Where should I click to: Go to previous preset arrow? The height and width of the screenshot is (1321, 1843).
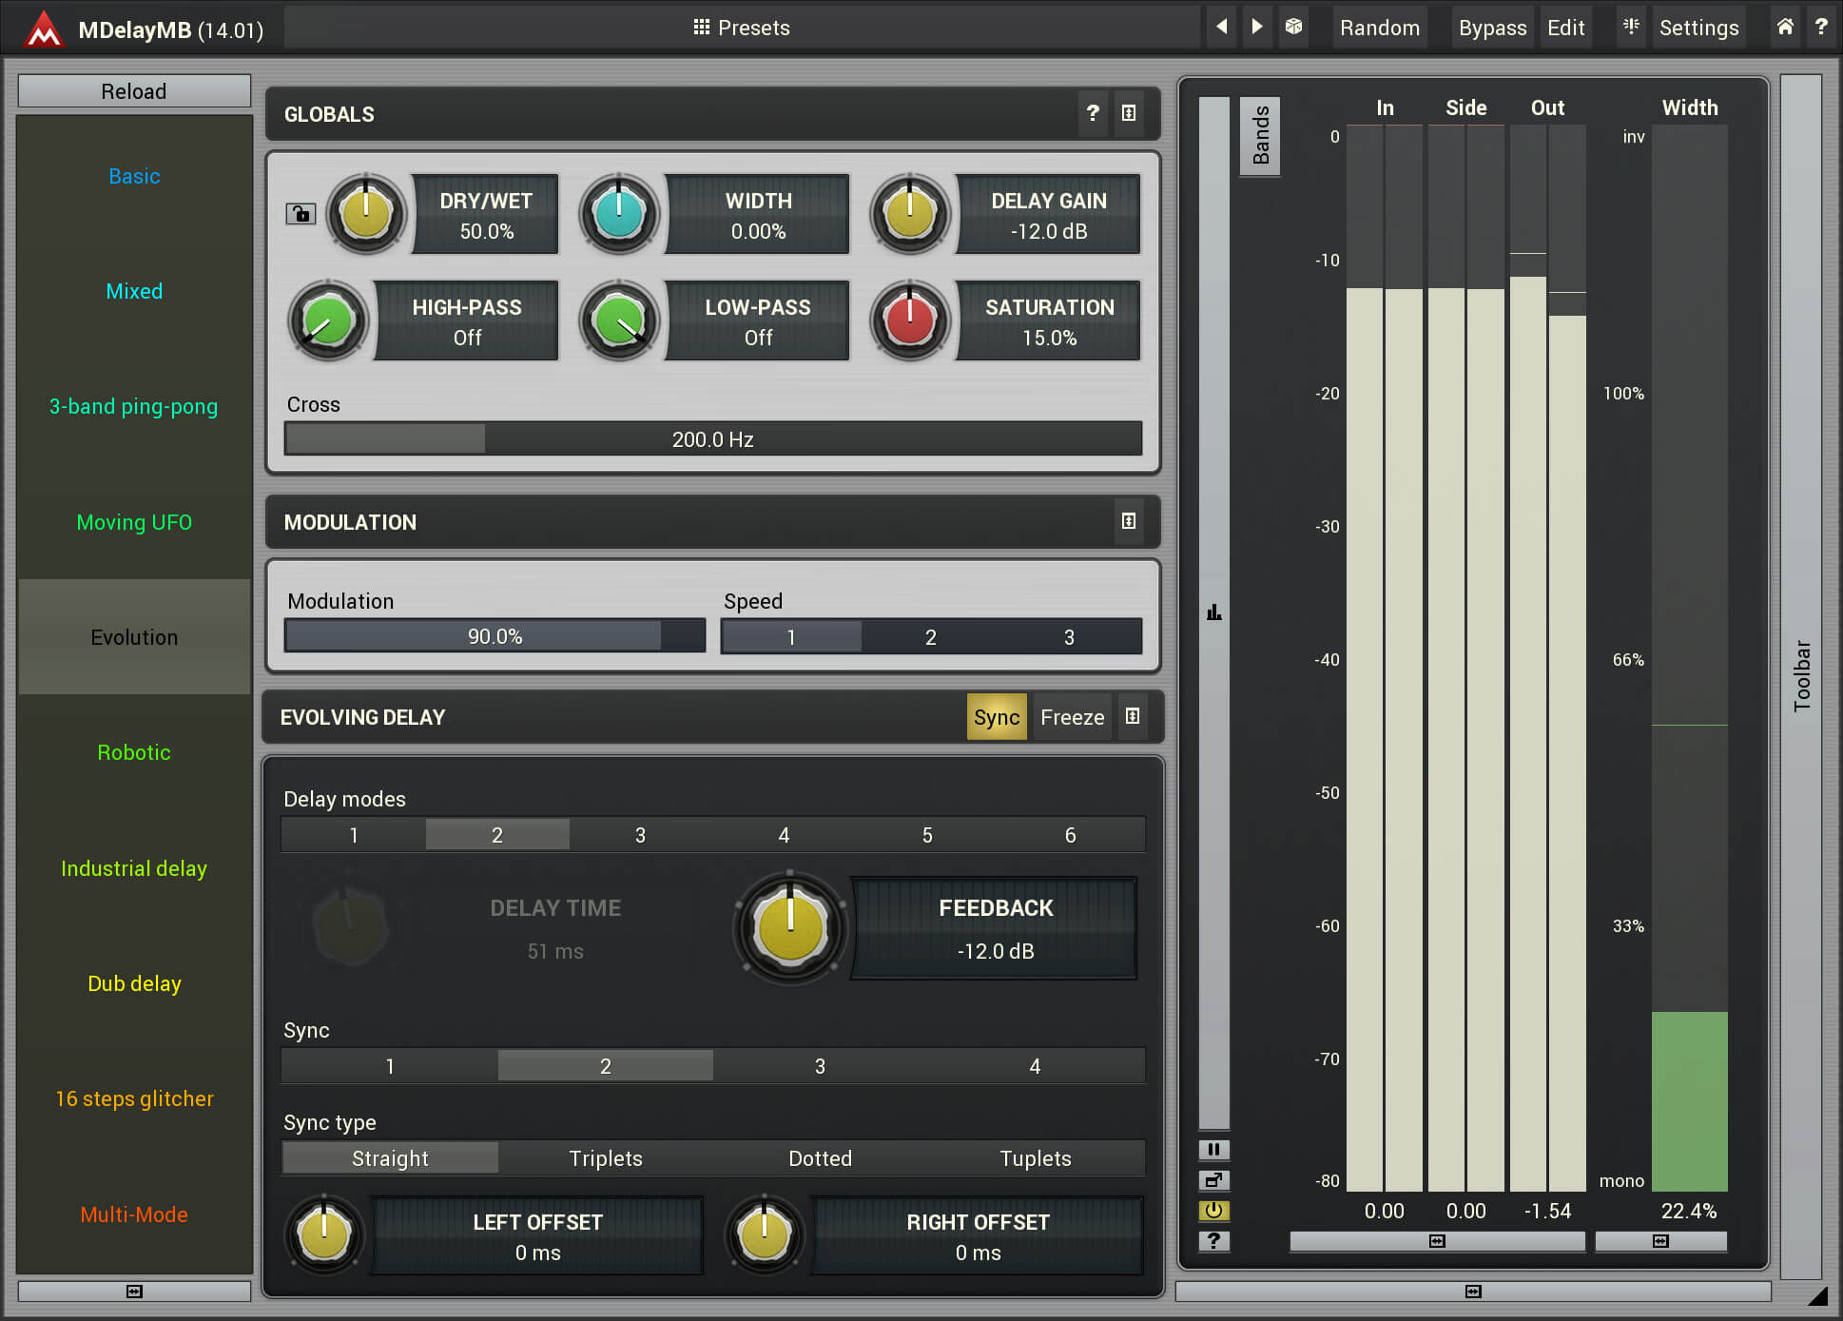[x=1222, y=27]
